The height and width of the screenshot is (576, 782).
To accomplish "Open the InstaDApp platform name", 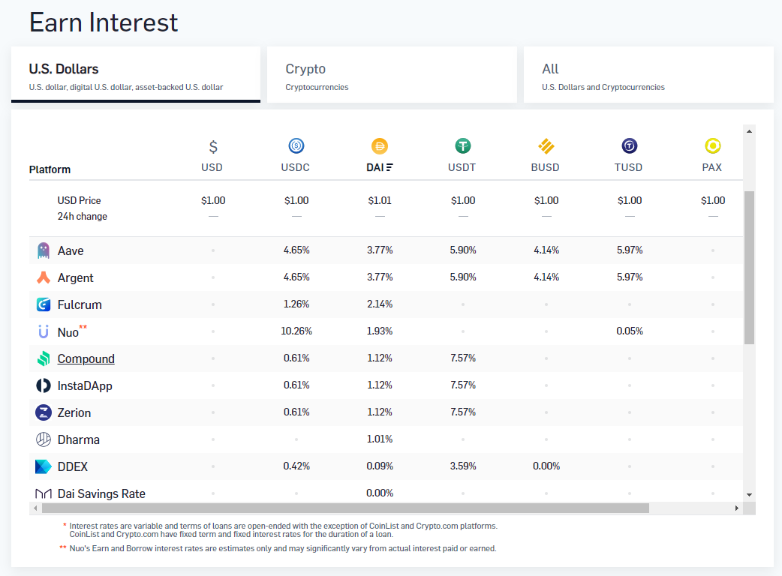I will pyautogui.click(x=85, y=386).
